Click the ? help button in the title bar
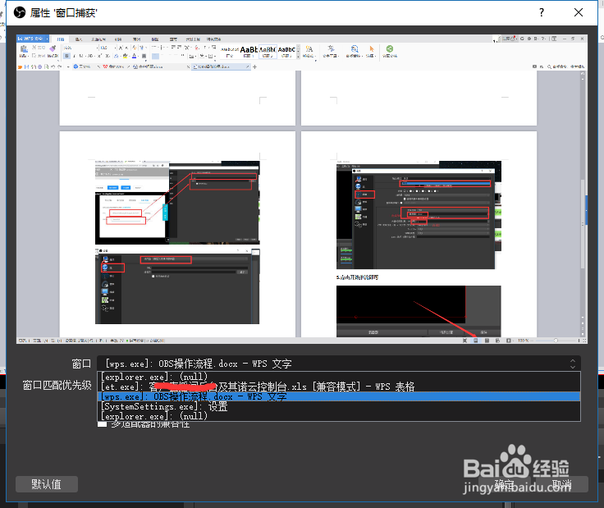 click(x=542, y=12)
